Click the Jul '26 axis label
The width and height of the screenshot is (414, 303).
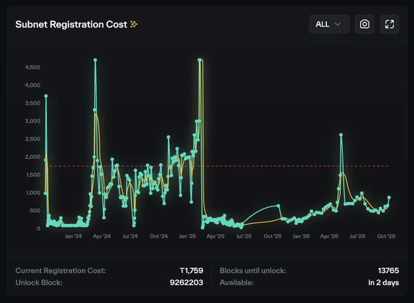pos(357,236)
